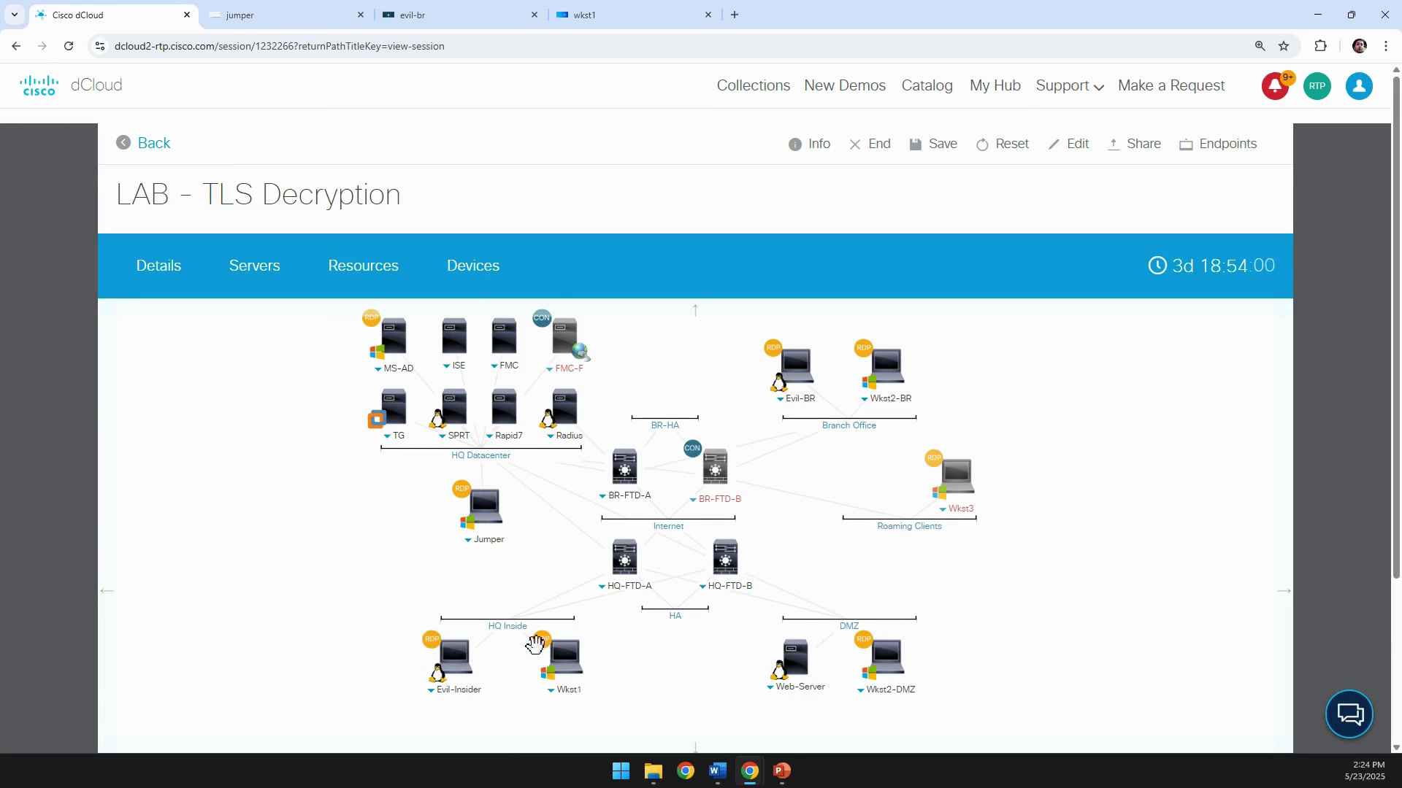Expand the BR-FTD-B dropdown arrow

[x=693, y=500]
